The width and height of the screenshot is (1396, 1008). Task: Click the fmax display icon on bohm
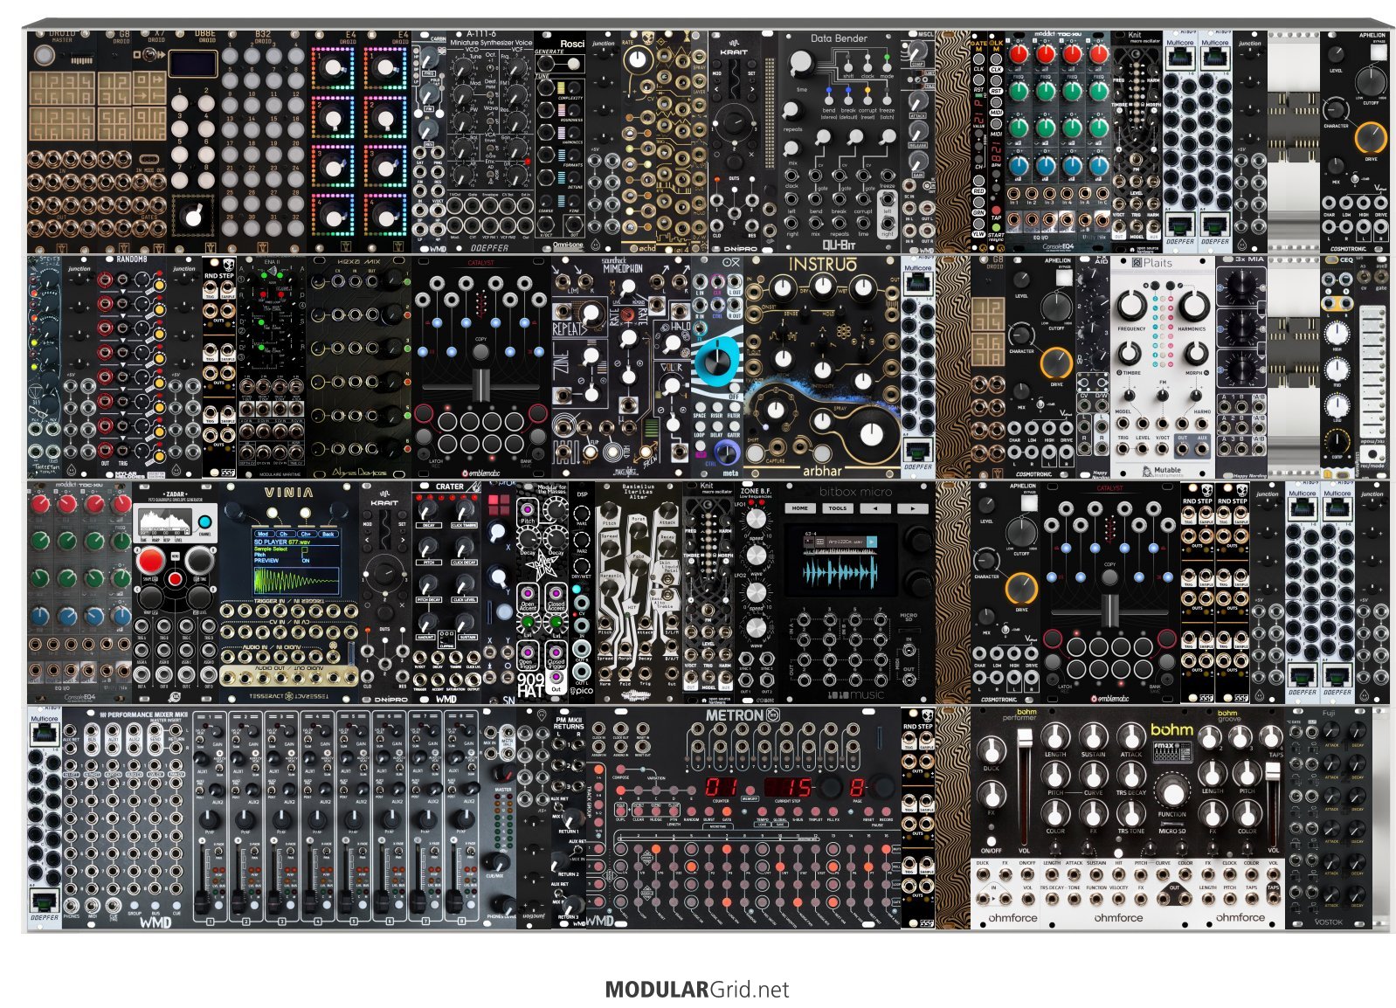[1171, 750]
